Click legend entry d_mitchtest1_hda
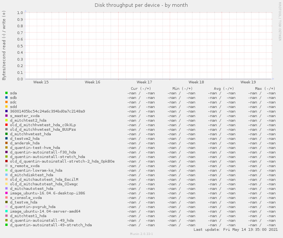The height and width of the screenshot is (238, 283). pos(28,216)
